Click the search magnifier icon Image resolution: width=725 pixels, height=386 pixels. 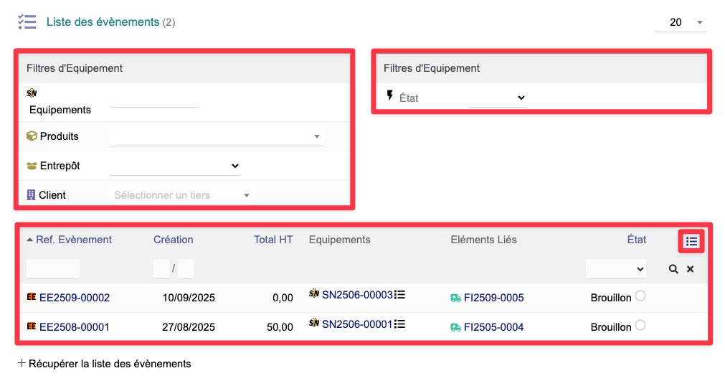(x=673, y=269)
